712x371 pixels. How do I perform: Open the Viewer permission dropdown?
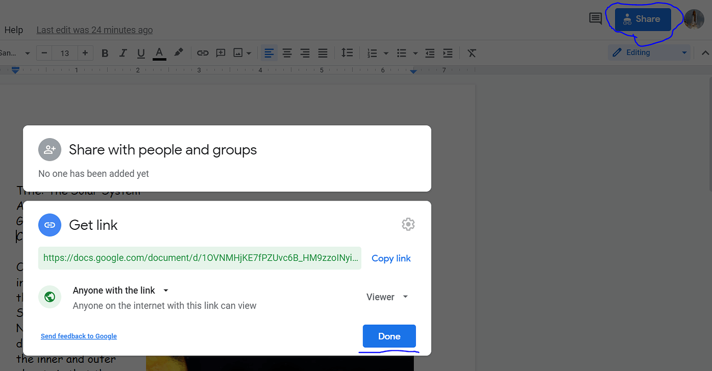(387, 297)
